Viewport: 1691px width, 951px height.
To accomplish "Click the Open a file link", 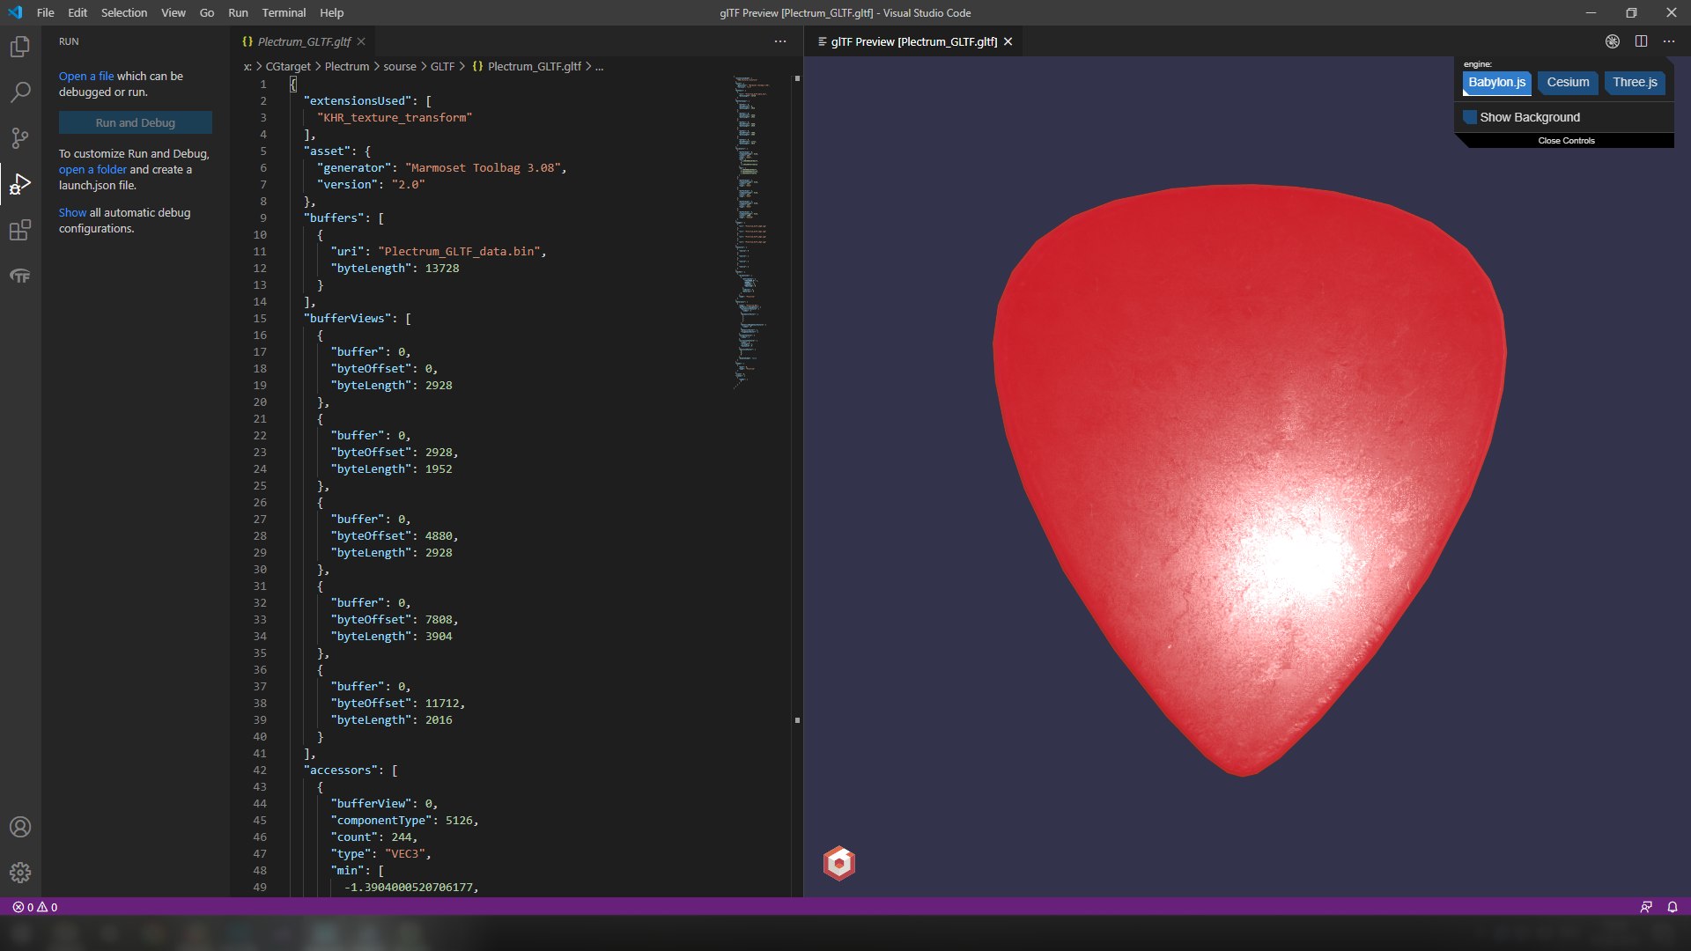I will 86,76.
